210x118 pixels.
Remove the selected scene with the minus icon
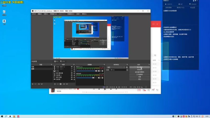(x=35, y=84)
